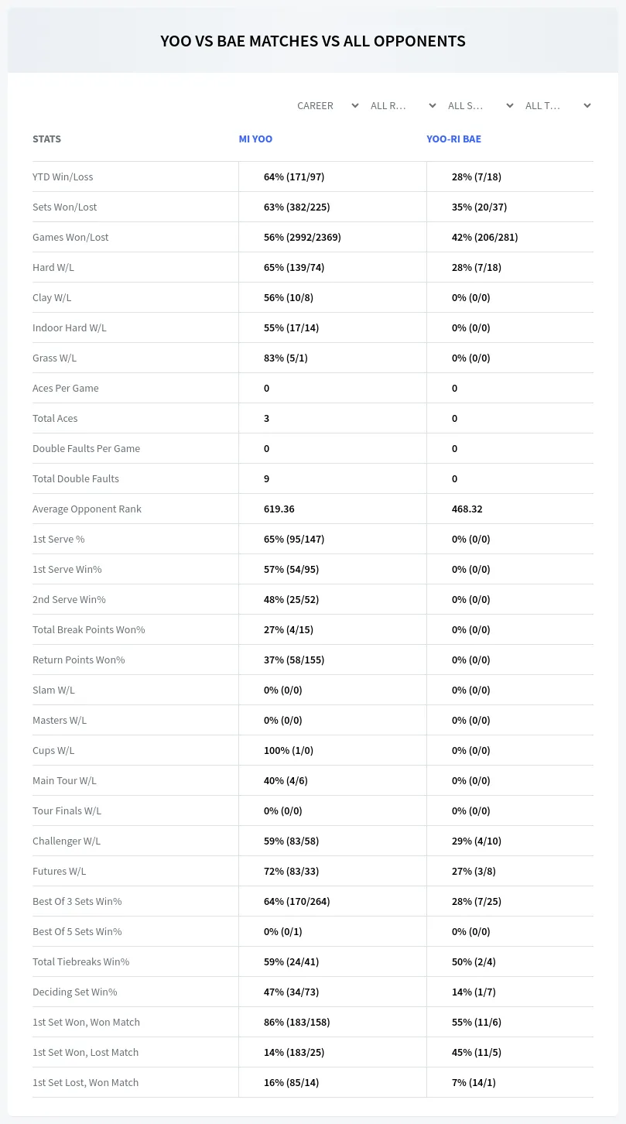Click the chevron arrow beside ALL S...
Viewport: 626px width, 1124px height.
pos(510,106)
